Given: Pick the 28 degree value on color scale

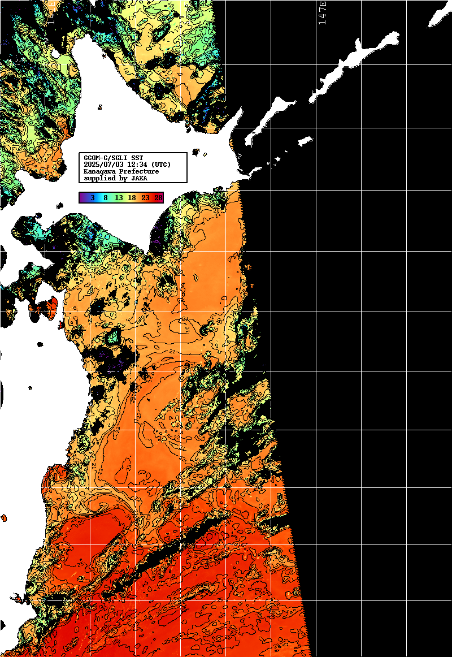Looking at the screenshot, I should [x=158, y=198].
